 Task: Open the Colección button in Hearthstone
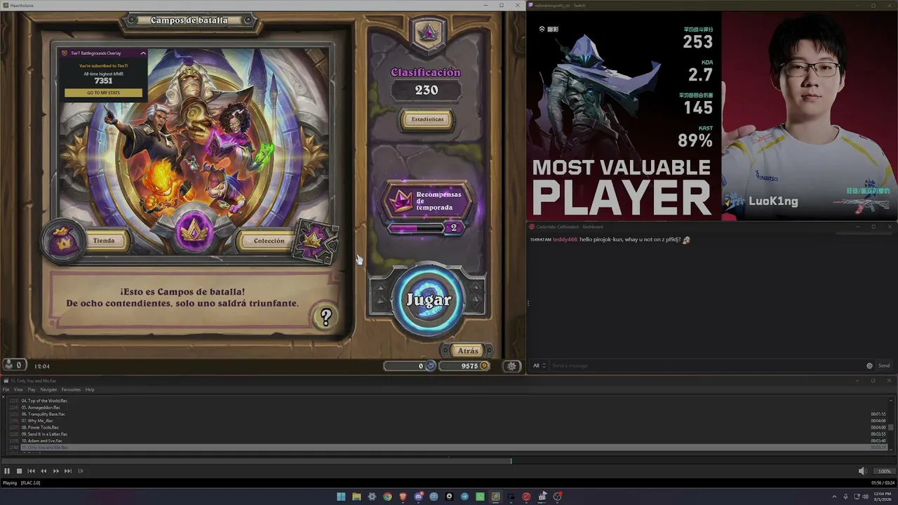pyautogui.click(x=269, y=241)
